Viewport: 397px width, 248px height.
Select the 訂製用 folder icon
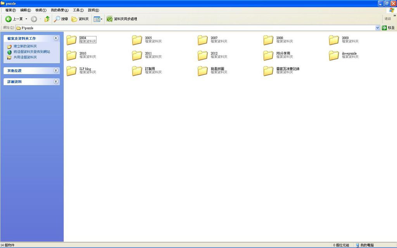137,71
